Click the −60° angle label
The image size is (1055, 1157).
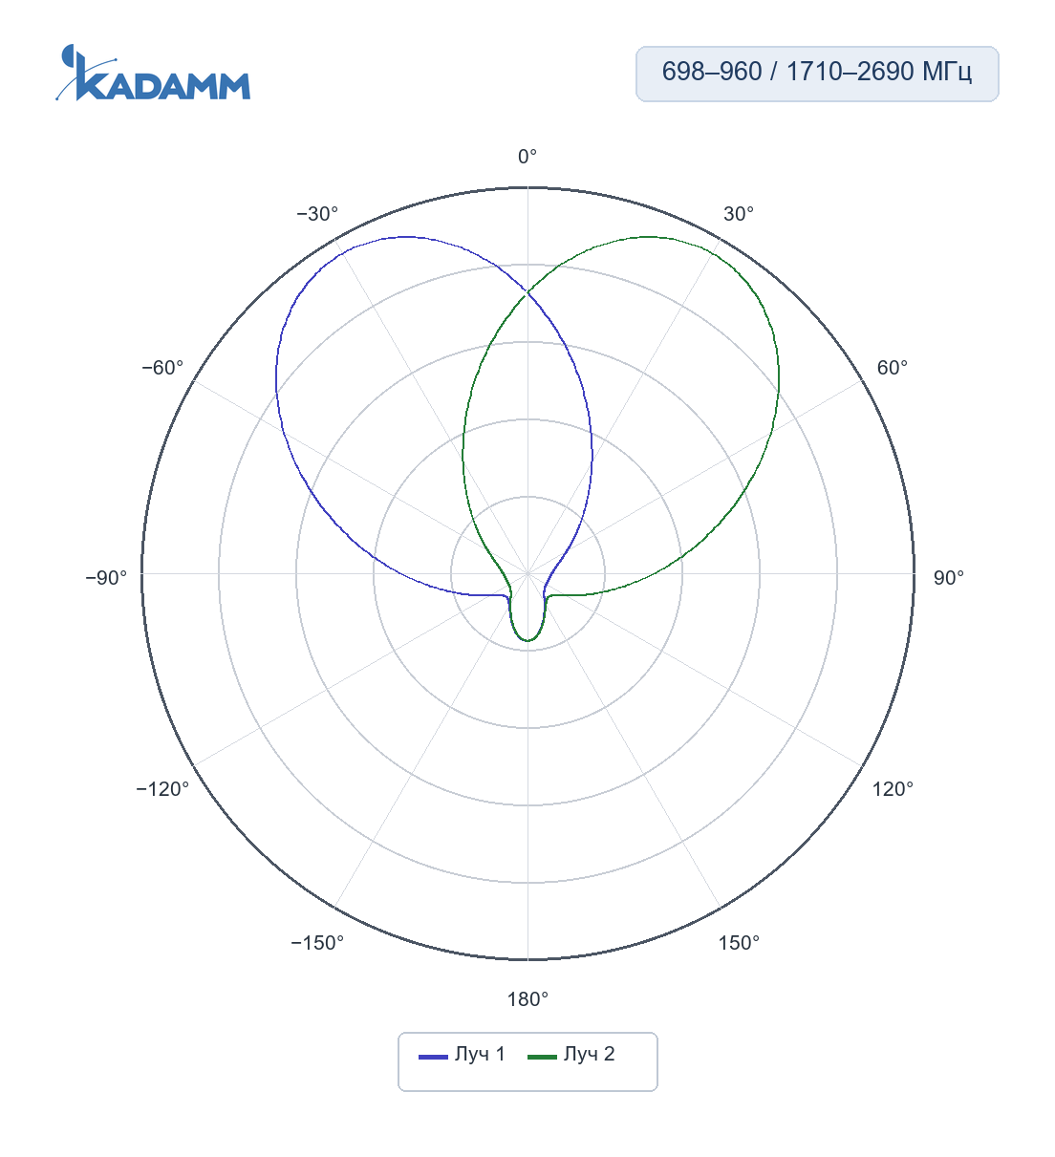[x=162, y=368]
